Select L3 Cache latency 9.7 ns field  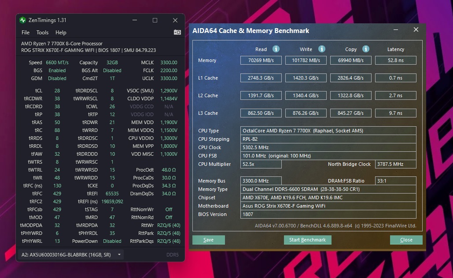[x=395, y=113]
